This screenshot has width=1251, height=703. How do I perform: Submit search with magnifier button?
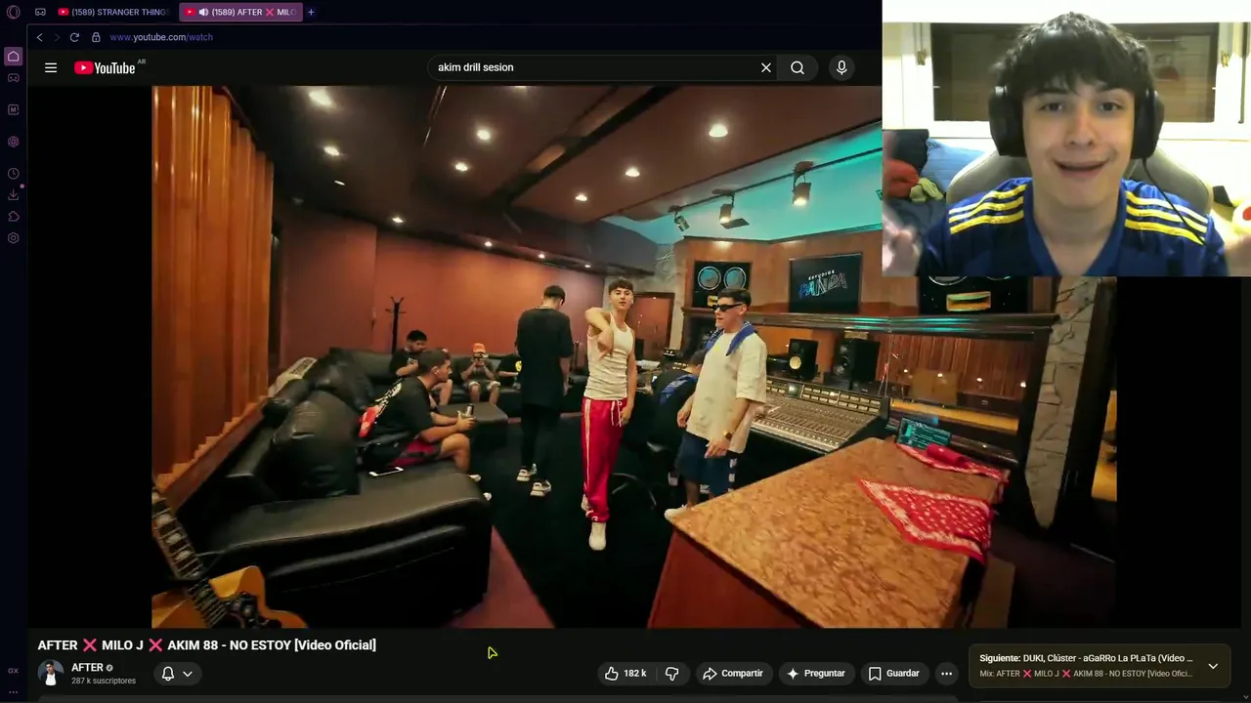click(x=798, y=67)
